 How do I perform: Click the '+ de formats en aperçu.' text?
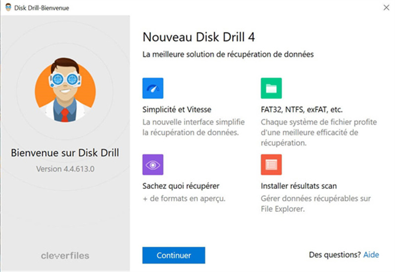(x=184, y=199)
